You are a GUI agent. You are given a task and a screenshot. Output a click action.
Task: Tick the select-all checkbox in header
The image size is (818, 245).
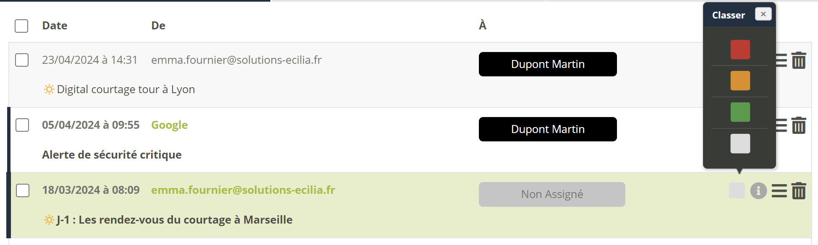click(x=21, y=26)
